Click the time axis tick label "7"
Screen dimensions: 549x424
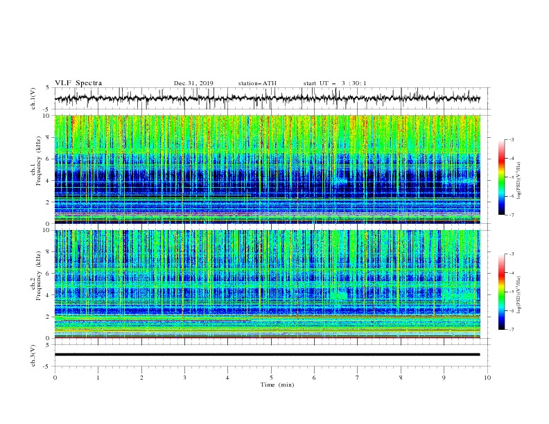(358, 378)
